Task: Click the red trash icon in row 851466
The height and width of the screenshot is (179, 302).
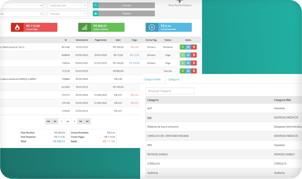Action: [x=194, y=47]
